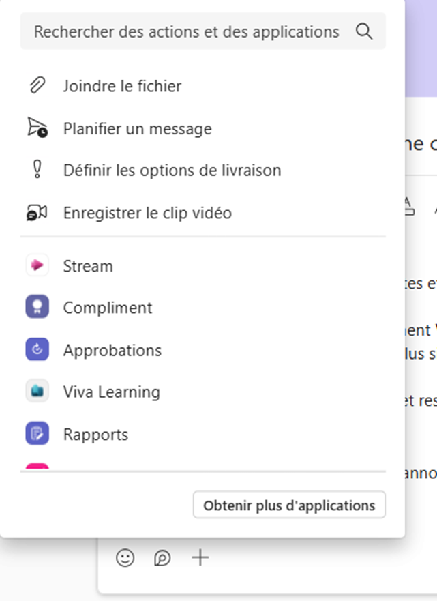Open the Viva Learning app icon
The image size is (437, 601).
tap(37, 392)
